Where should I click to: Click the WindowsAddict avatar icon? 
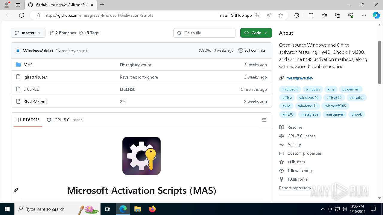(18, 51)
